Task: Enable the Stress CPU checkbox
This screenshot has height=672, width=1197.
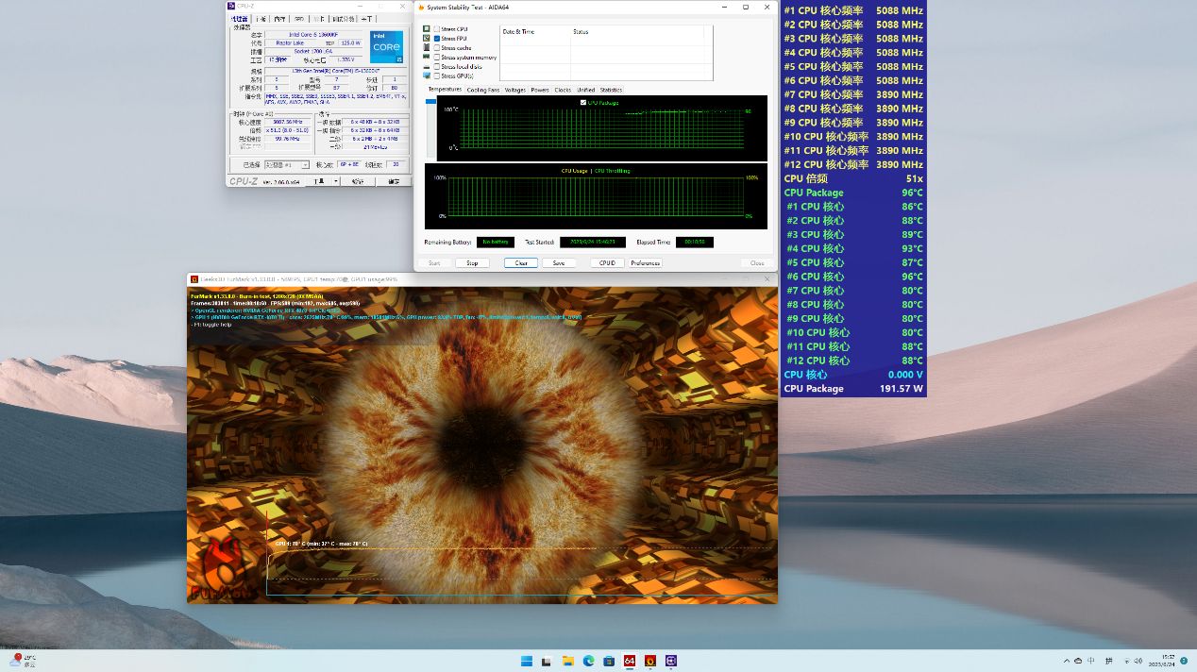Action: tap(437, 29)
